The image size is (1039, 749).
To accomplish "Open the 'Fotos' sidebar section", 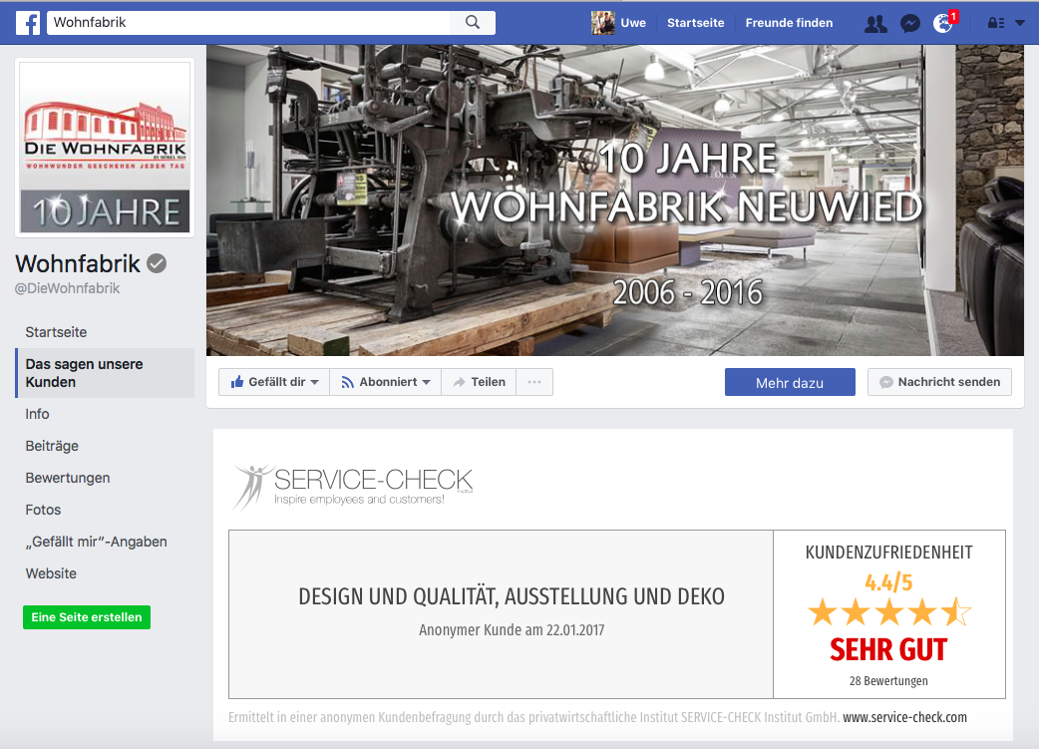I will [x=43, y=510].
